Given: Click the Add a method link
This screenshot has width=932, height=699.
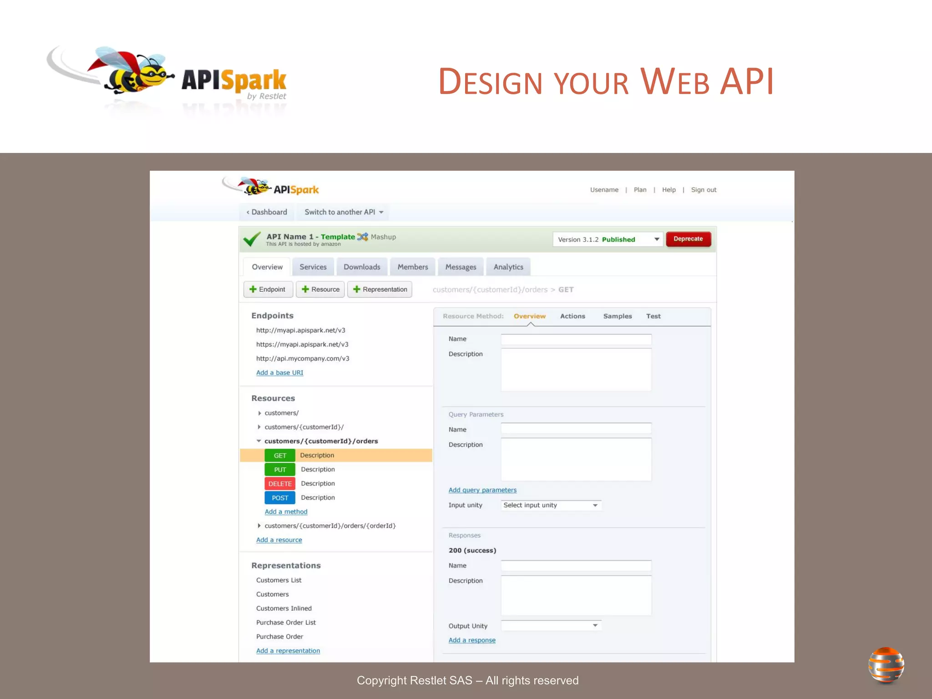Looking at the screenshot, I should [x=286, y=512].
